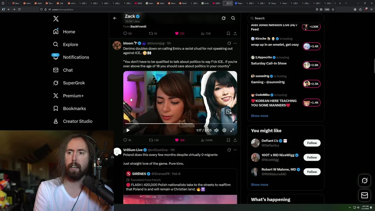375x211 pixels.
Task: Open Vrillium Live profile avatar
Action: coord(117,152)
